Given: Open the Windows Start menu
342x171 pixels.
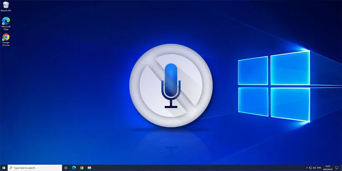Looking at the screenshot, I should click(4, 168).
